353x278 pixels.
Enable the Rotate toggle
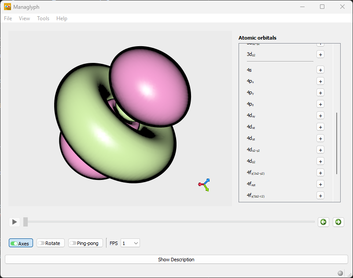51,243
